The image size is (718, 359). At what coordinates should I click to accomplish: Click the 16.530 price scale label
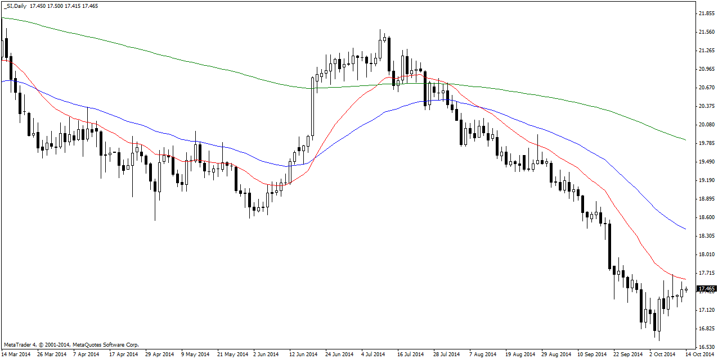point(705,347)
